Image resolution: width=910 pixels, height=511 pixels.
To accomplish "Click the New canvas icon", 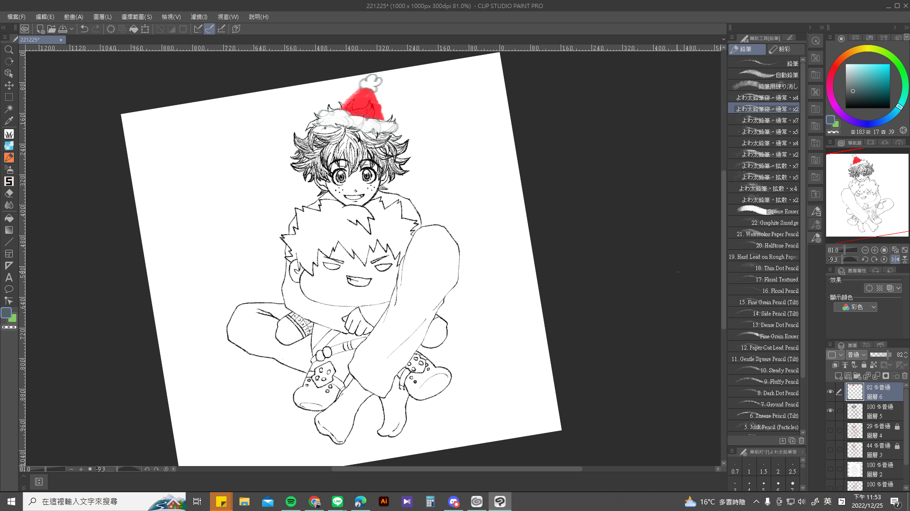I will (40, 29).
